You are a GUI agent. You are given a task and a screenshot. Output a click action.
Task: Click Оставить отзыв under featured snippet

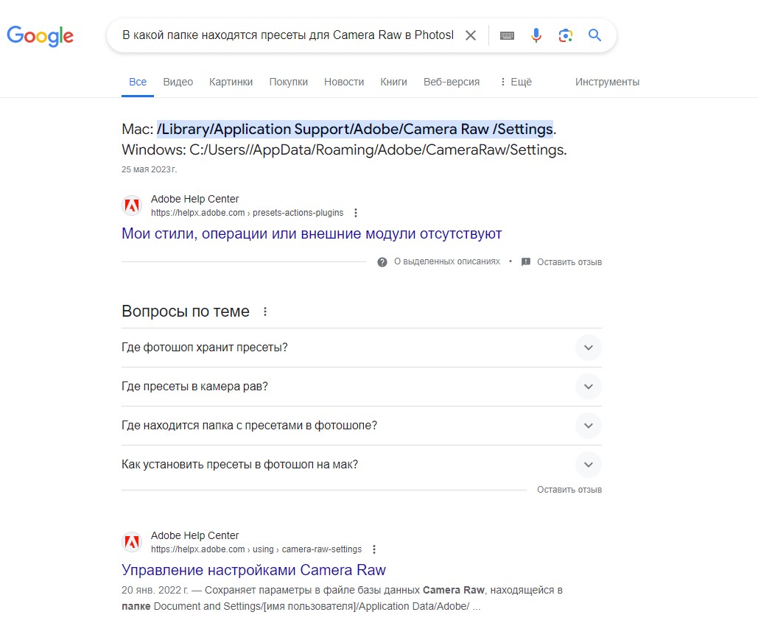coord(569,262)
